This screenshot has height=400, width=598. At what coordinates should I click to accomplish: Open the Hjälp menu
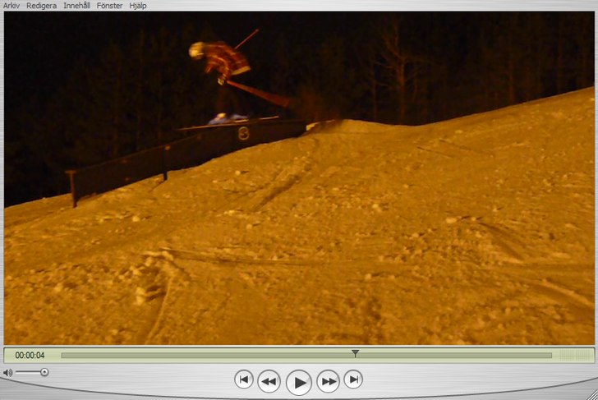pos(138,5)
